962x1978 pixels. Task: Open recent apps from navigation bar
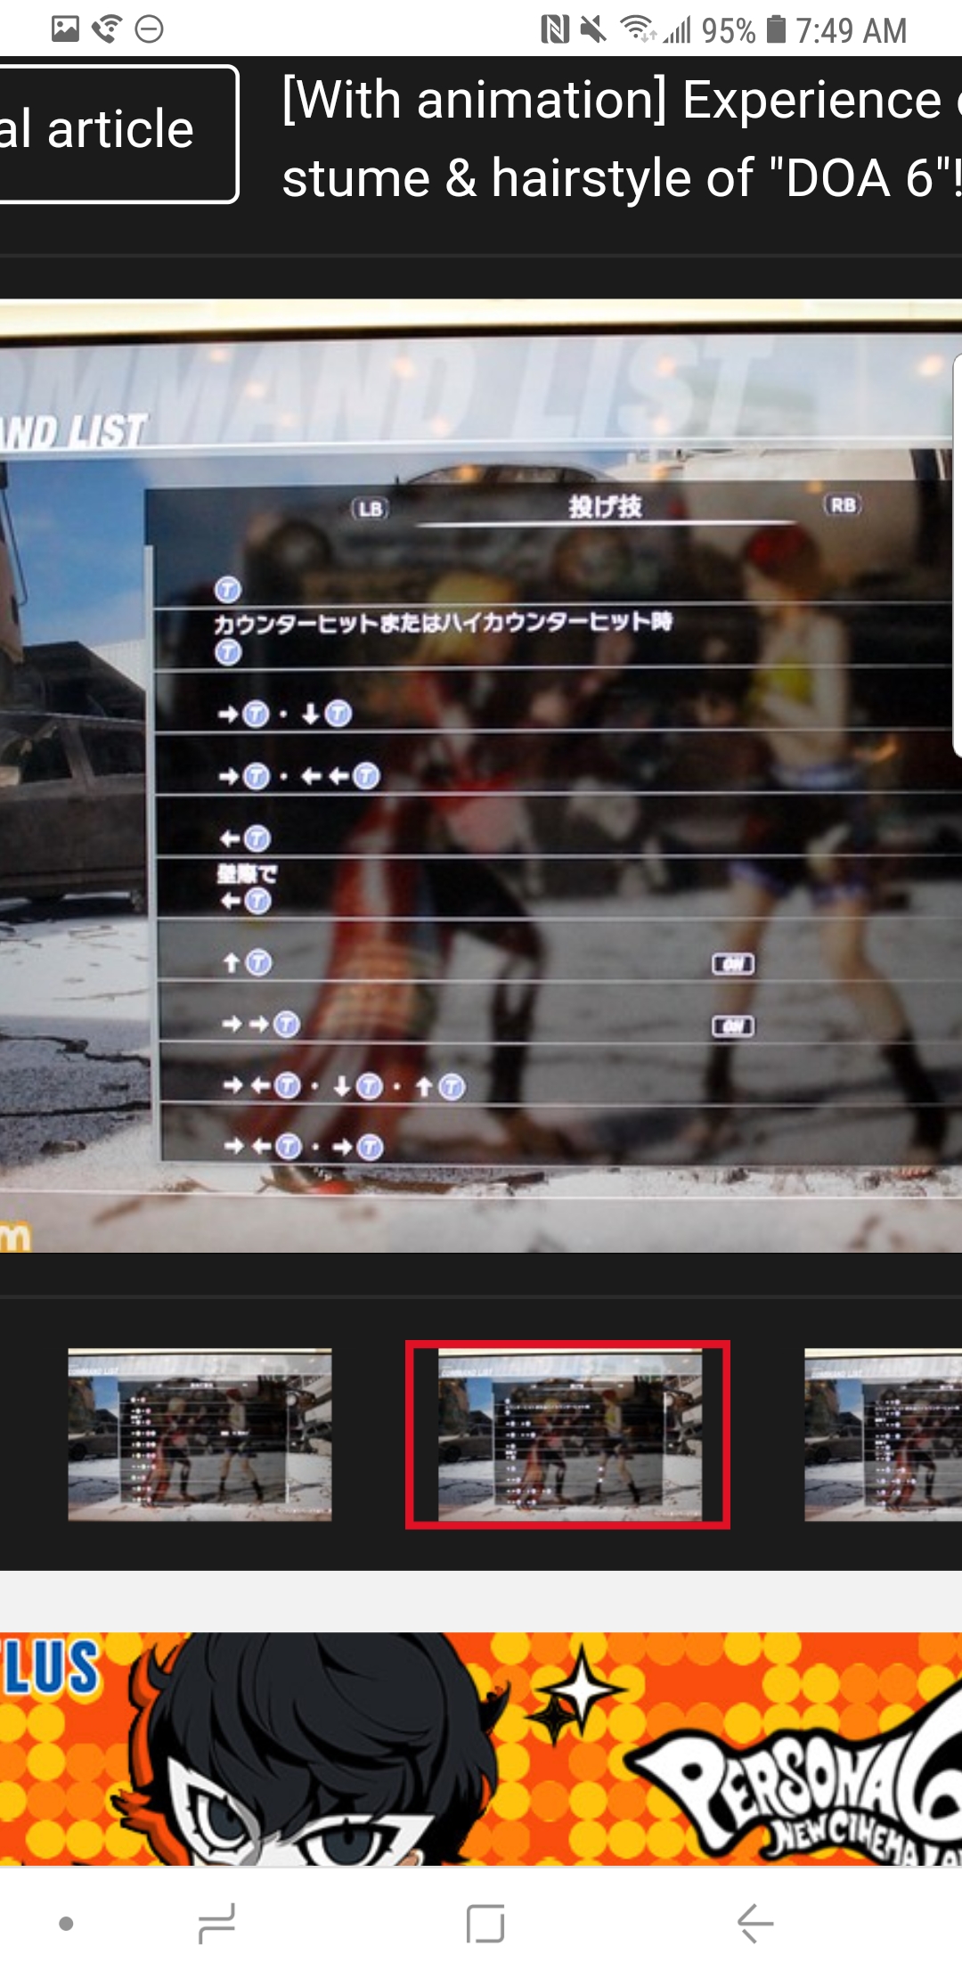click(x=216, y=1923)
